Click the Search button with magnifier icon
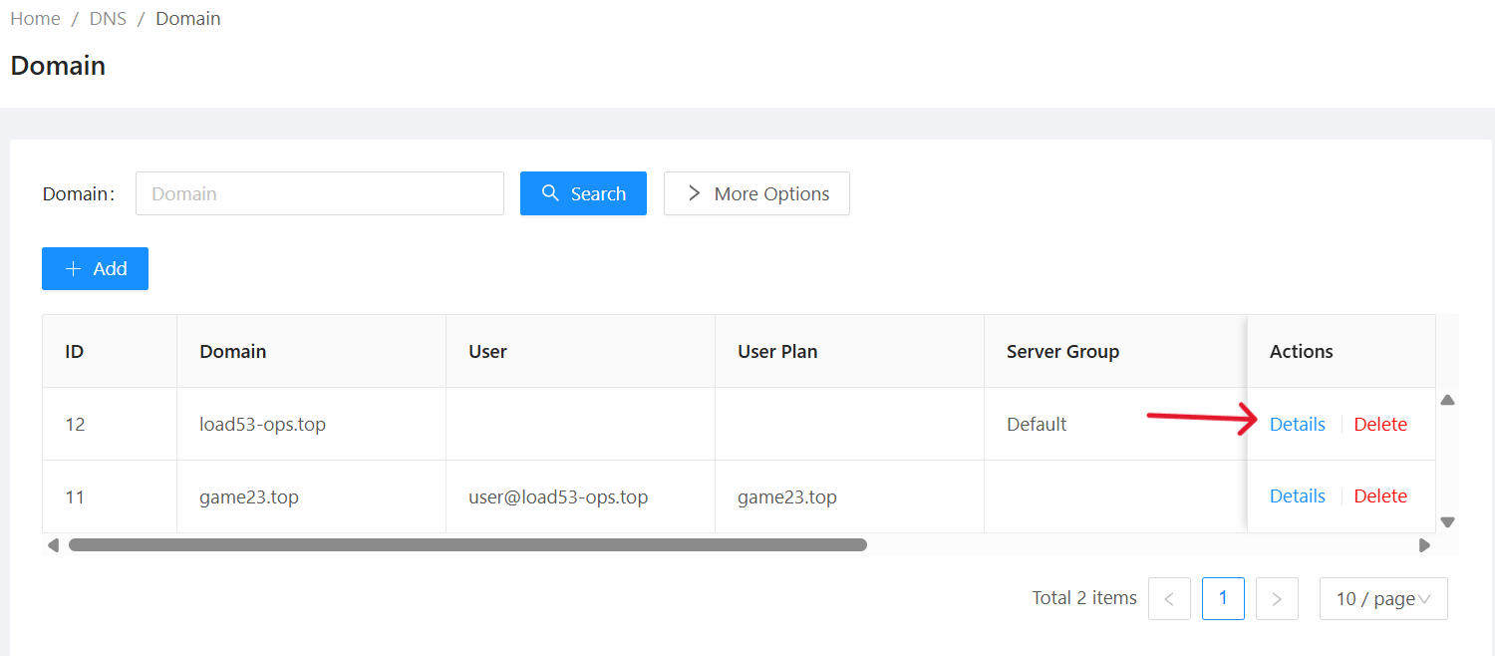 583,193
